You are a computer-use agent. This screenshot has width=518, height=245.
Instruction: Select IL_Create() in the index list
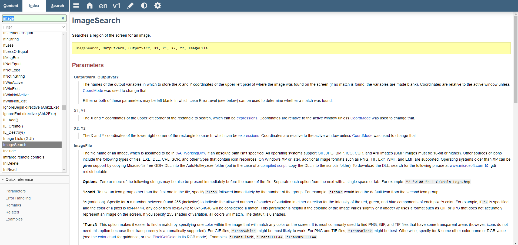32,126
